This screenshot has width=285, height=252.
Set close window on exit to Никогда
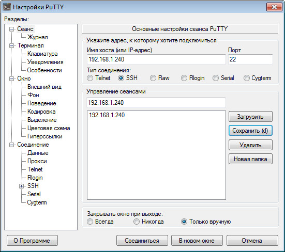pyautogui.click(x=148, y=222)
